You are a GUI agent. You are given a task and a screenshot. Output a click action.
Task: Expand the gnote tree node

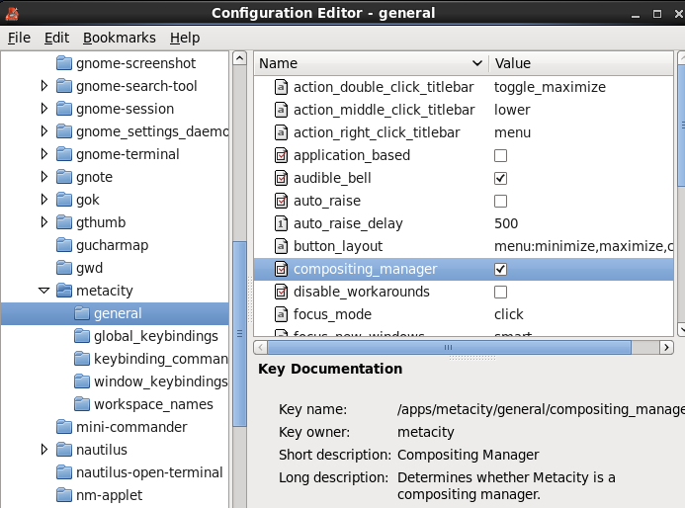point(44,177)
